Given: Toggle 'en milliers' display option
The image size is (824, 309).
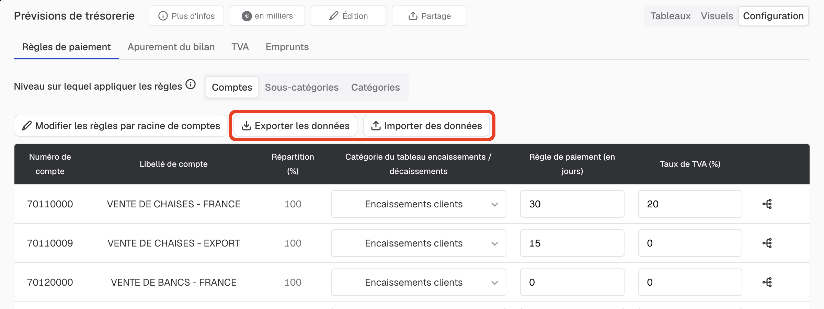Looking at the screenshot, I should pos(267,16).
